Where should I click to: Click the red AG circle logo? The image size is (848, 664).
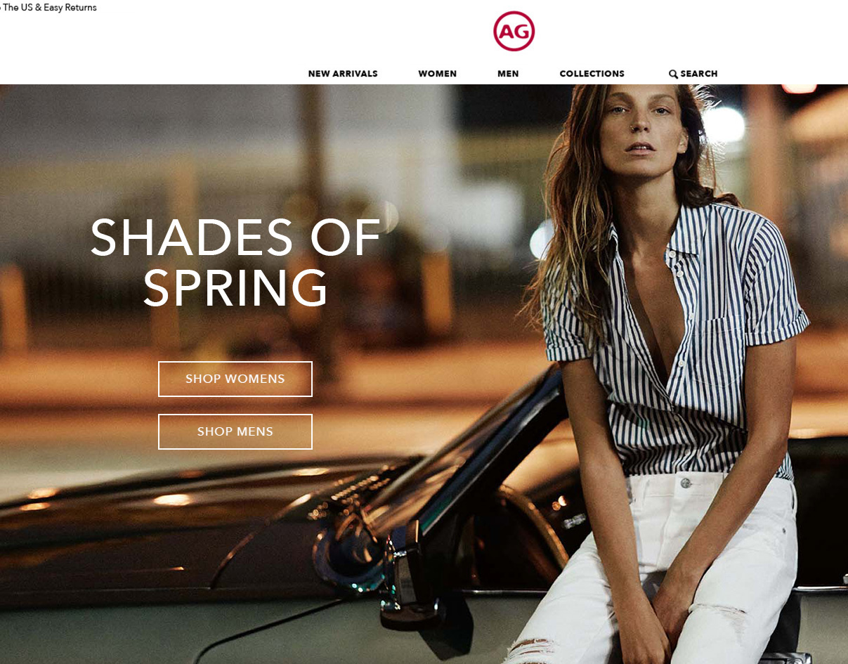[514, 31]
